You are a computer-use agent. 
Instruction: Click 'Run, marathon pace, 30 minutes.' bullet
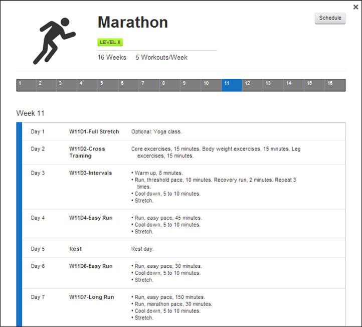tap(172, 304)
